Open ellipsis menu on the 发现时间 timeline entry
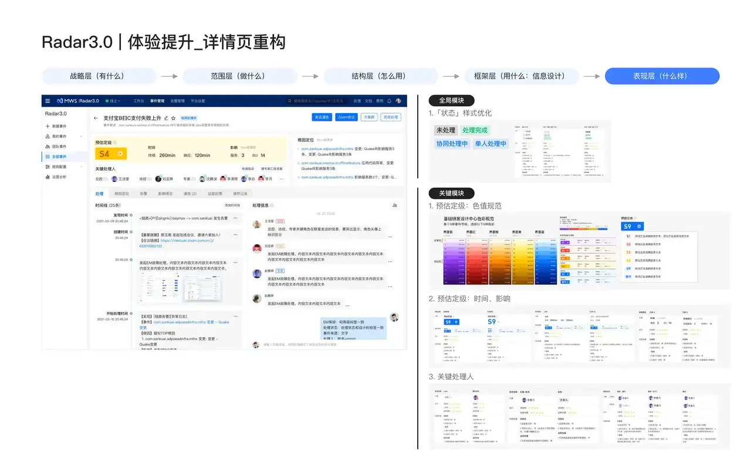Viewport: 751px width, 469px height. [235, 218]
